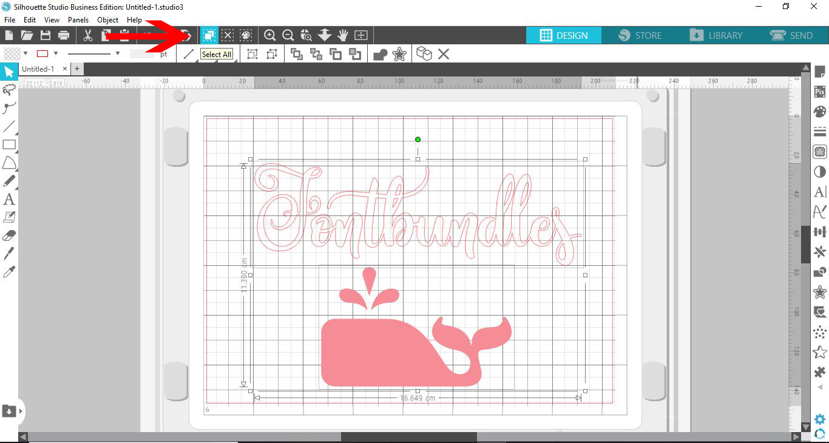The width and height of the screenshot is (829, 443).
Task: Click the Replicate cubes icon
Action: [x=424, y=54]
